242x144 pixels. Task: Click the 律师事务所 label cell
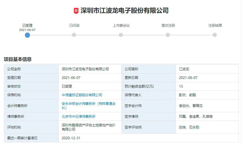[31, 116]
